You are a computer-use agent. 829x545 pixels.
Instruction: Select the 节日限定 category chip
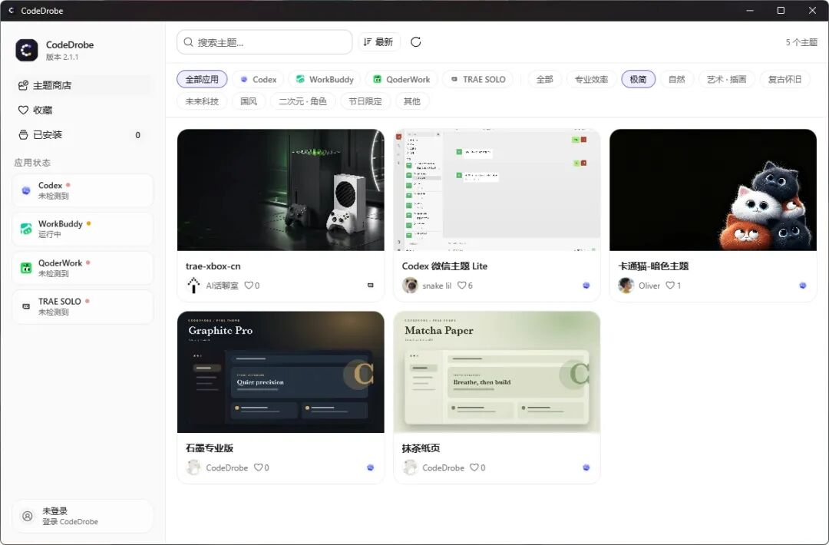coord(365,101)
